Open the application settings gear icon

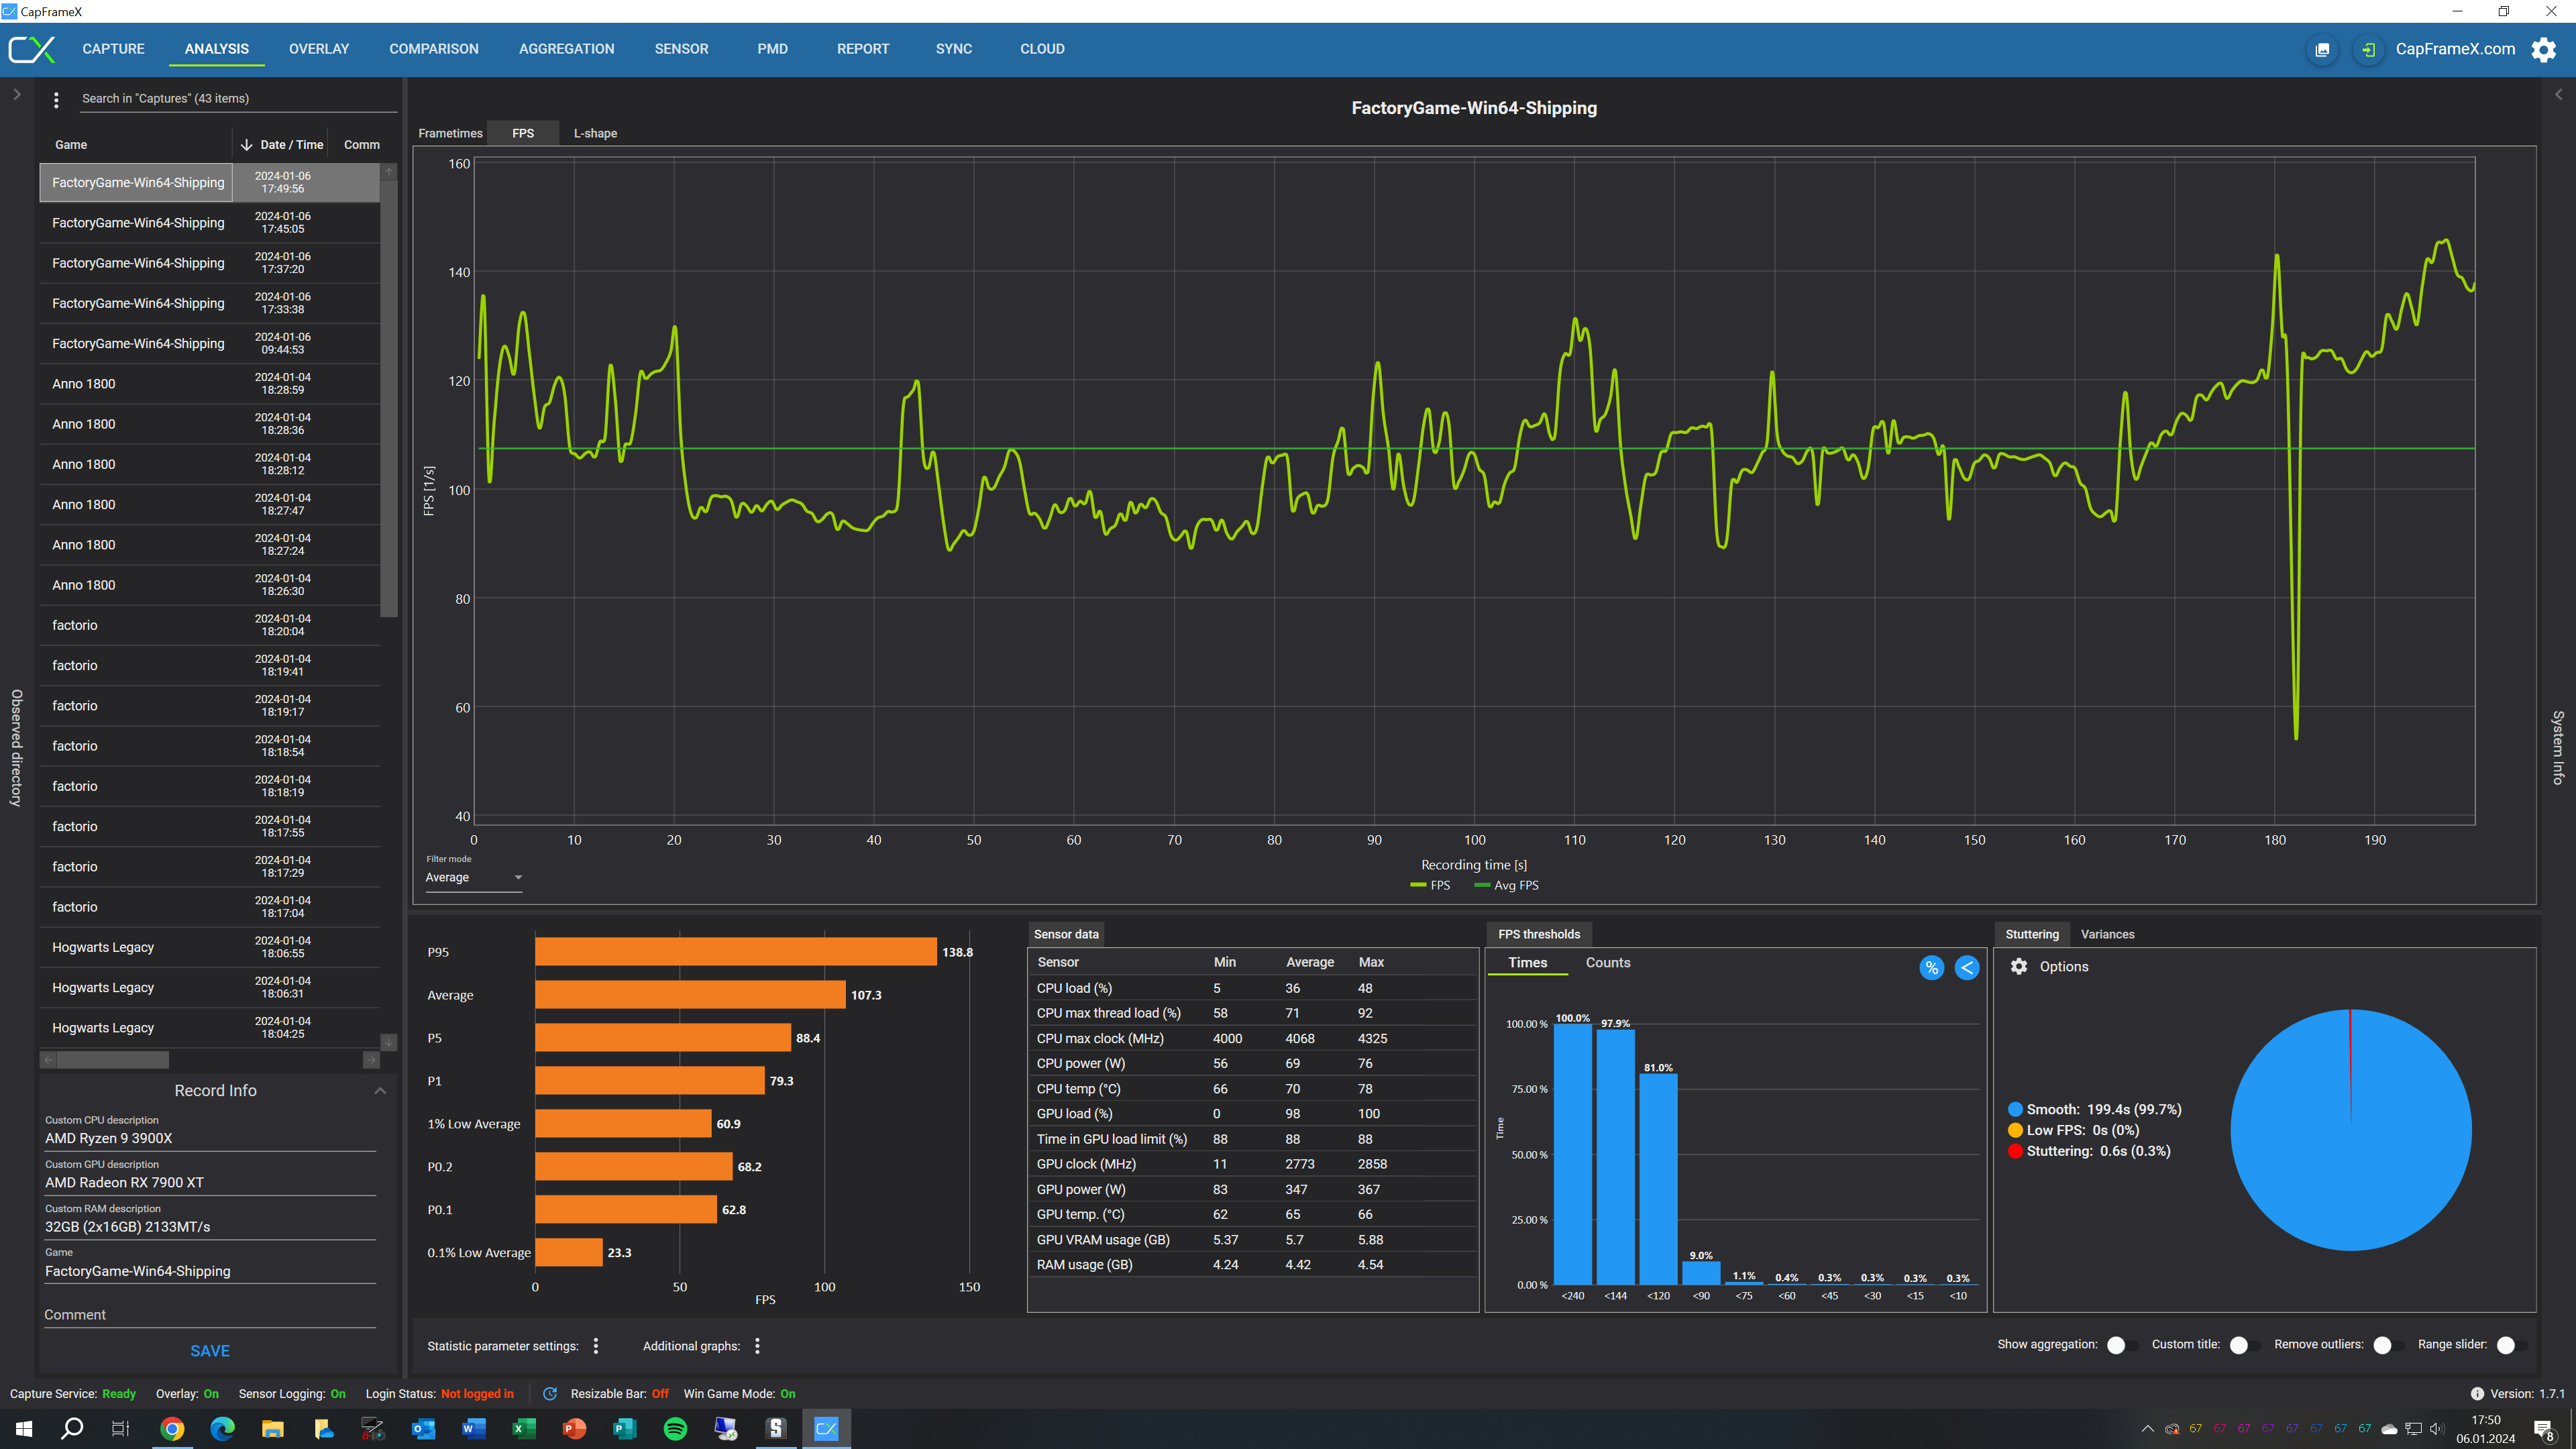coord(2543,49)
